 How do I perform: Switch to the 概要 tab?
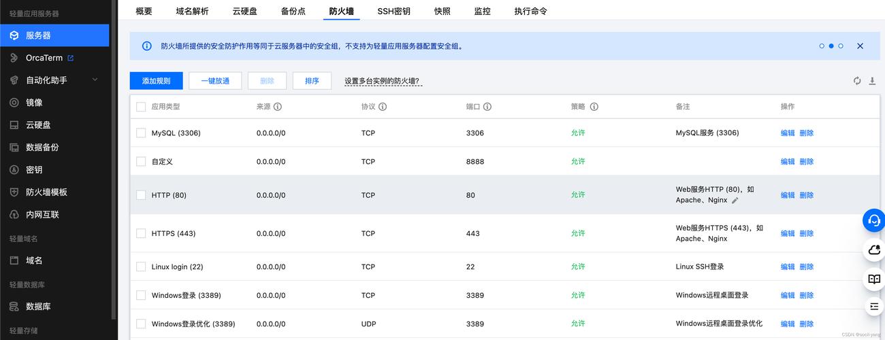point(144,11)
